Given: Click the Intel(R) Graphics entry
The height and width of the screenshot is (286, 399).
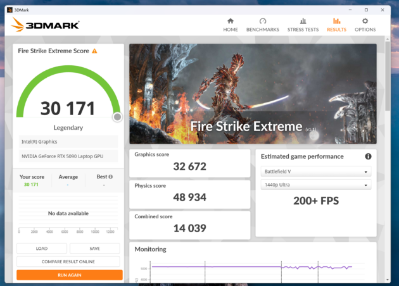Looking at the screenshot, I should [x=68, y=142].
